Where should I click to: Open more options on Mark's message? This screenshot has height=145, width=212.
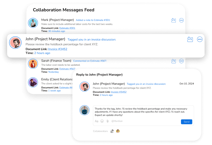pos(181,20)
